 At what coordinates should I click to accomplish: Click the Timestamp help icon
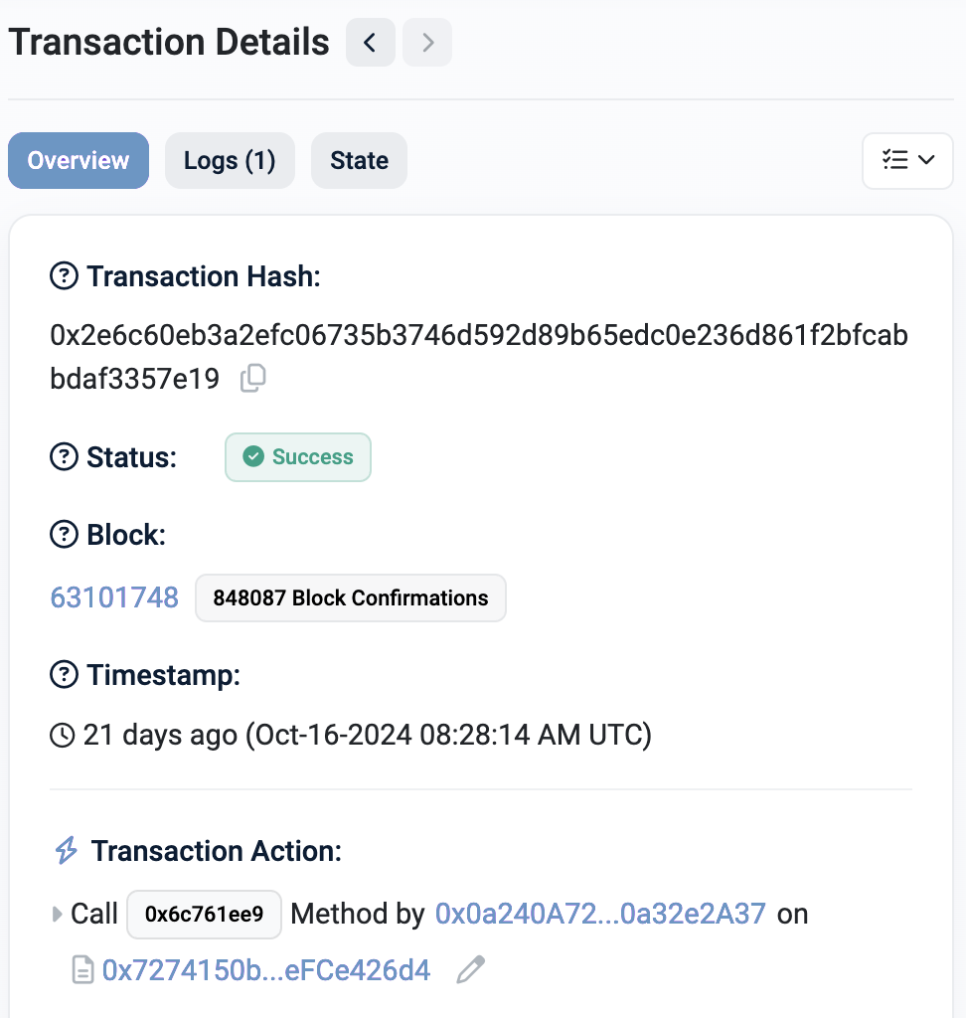[x=65, y=675]
